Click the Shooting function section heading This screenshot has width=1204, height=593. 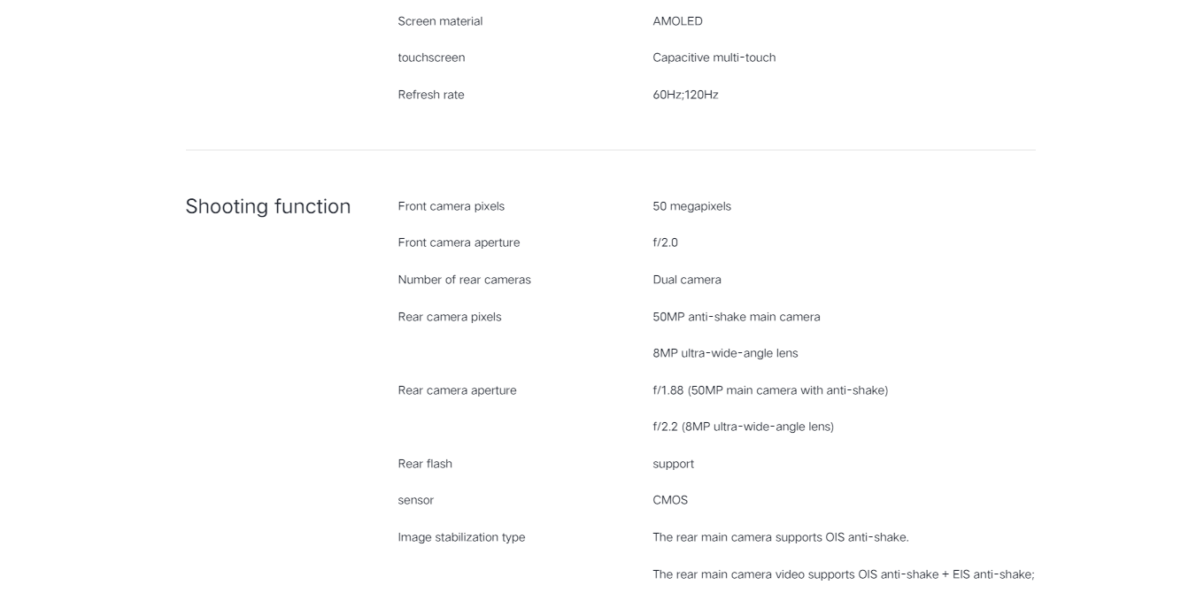click(x=268, y=207)
